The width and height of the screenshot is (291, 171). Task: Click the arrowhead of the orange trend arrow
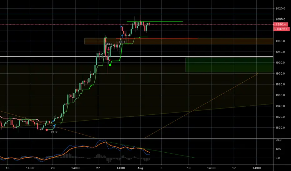(x=257, y=74)
